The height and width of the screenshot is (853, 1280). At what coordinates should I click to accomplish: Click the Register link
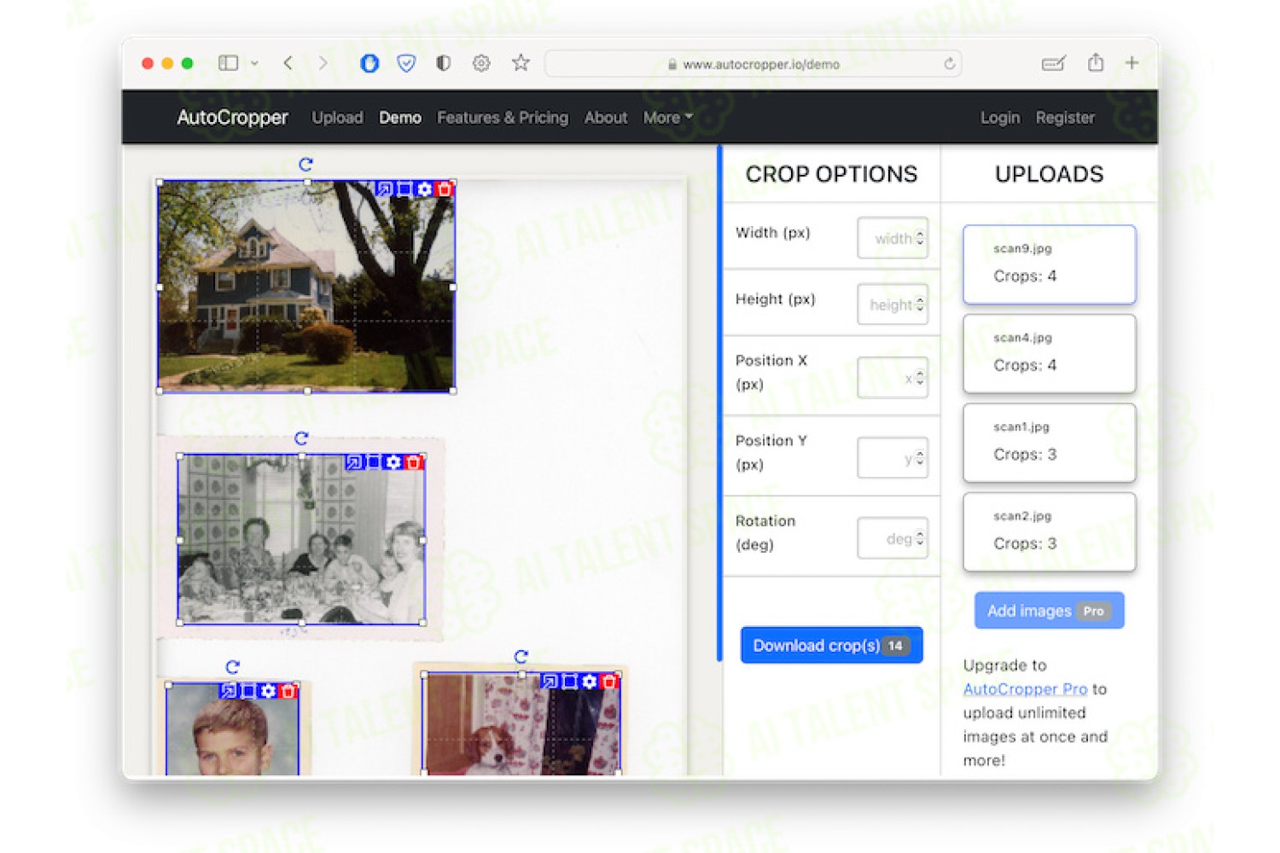click(x=1065, y=118)
